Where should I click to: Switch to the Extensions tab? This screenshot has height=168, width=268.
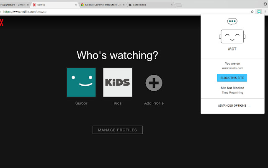tap(150, 5)
